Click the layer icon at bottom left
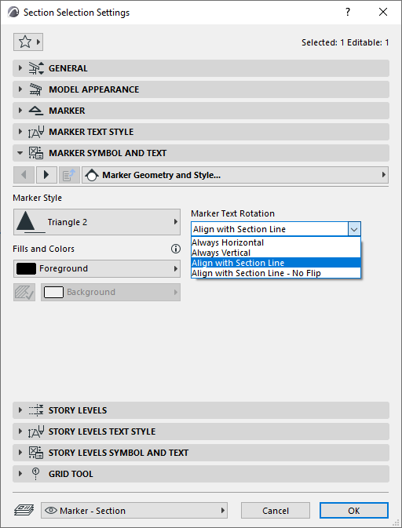Screen dimensions: 402x528 24,511
